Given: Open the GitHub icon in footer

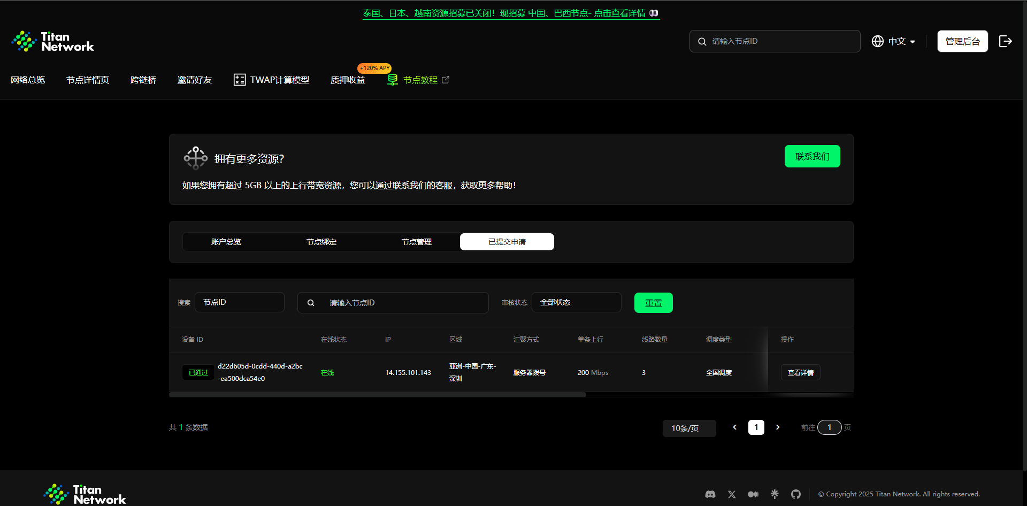Looking at the screenshot, I should [x=796, y=494].
